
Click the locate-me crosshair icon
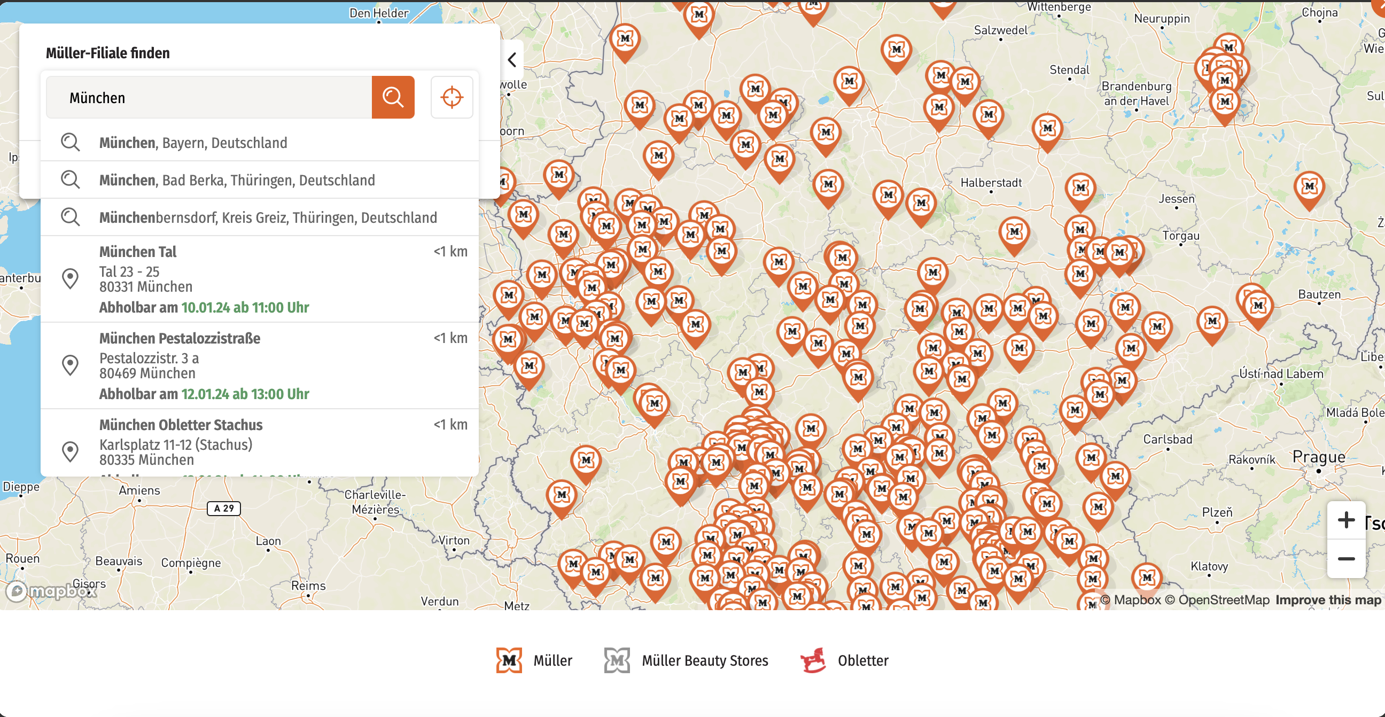click(x=452, y=97)
